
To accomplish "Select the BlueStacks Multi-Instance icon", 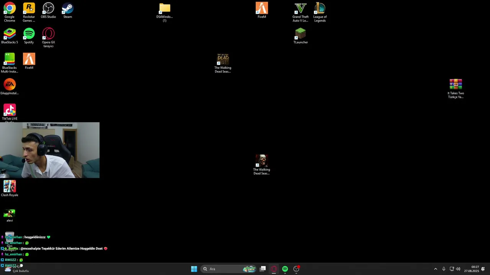I will [x=10, y=63].
